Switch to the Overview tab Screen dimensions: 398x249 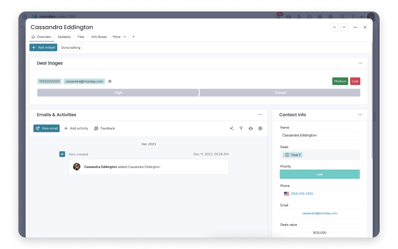coord(41,37)
